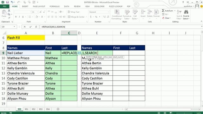Click cell containing Mathew Prisco in column A

click(26, 58)
